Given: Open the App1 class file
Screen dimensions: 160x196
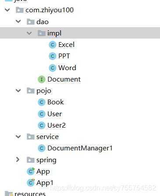Looking at the screenshot, I should pos(45,183).
